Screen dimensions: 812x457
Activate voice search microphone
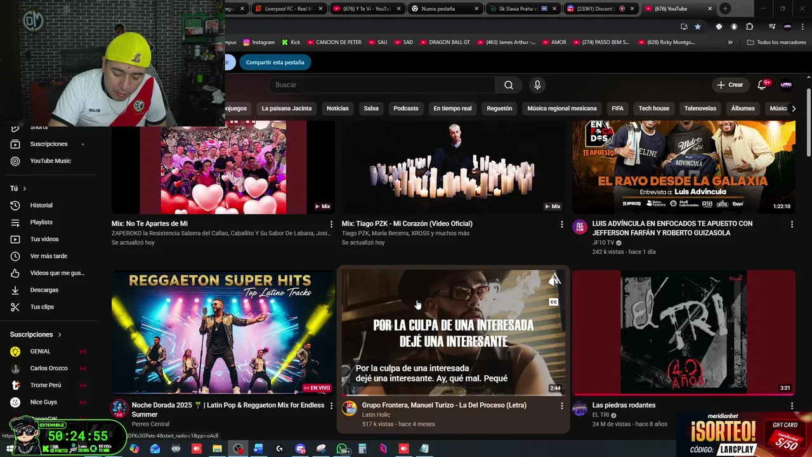pyautogui.click(x=537, y=85)
